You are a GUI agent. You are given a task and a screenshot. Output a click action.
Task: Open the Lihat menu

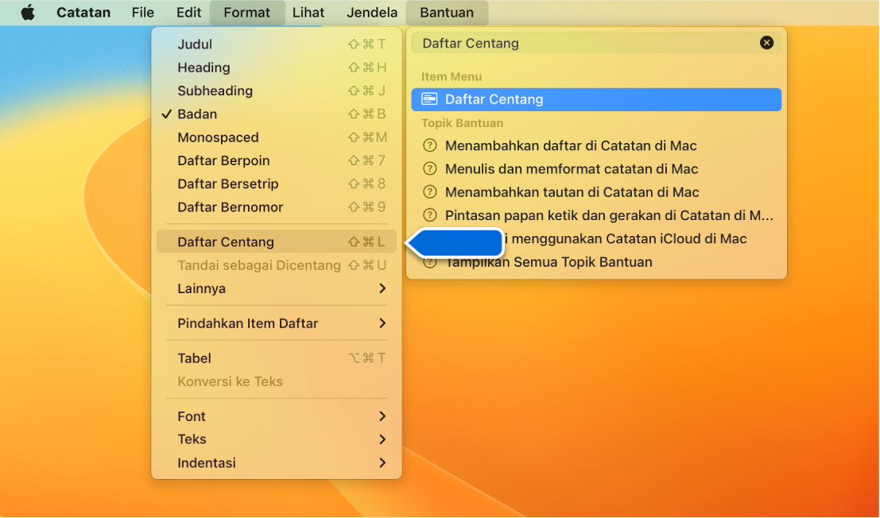coord(308,13)
